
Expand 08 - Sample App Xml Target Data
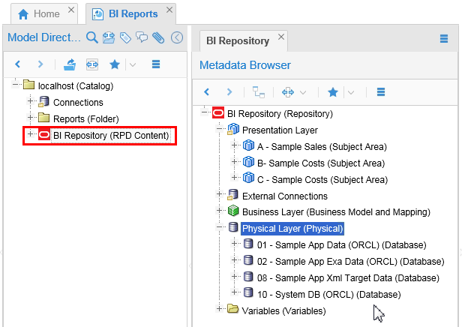[x=234, y=276]
